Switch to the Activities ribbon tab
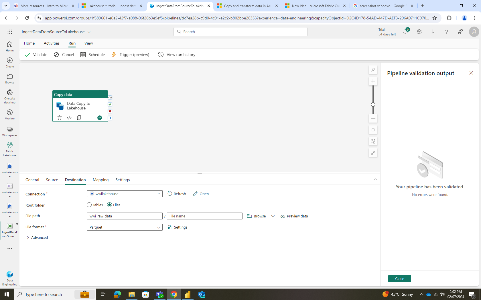The image size is (481, 300). (x=52, y=43)
